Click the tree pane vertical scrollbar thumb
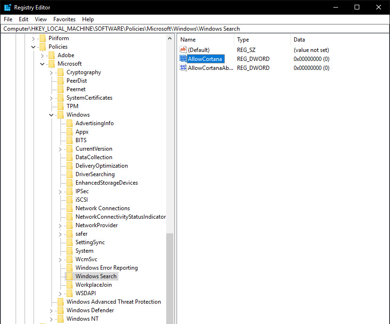 pyautogui.click(x=170, y=279)
